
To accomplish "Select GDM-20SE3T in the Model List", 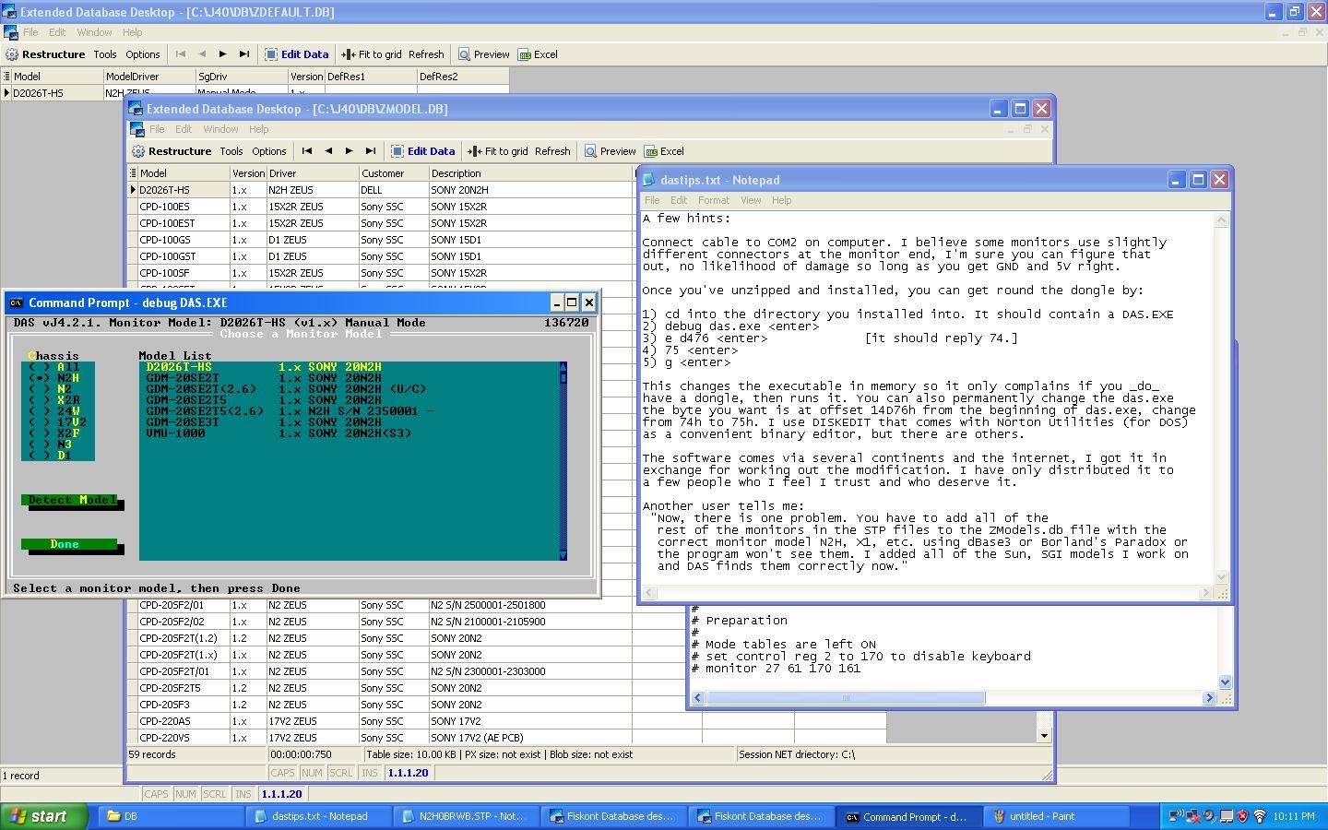I will click(183, 422).
